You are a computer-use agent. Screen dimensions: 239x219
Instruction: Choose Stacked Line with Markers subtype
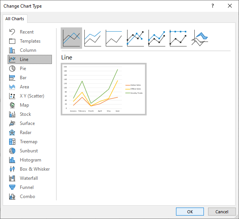pyautogui.click(x=157, y=38)
